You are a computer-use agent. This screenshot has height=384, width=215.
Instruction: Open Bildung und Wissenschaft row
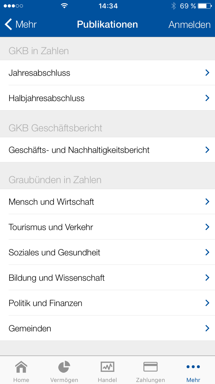(x=56, y=278)
